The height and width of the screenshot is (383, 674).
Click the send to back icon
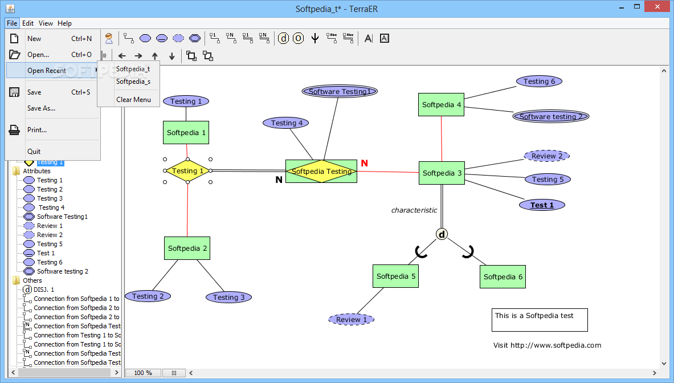[208, 56]
